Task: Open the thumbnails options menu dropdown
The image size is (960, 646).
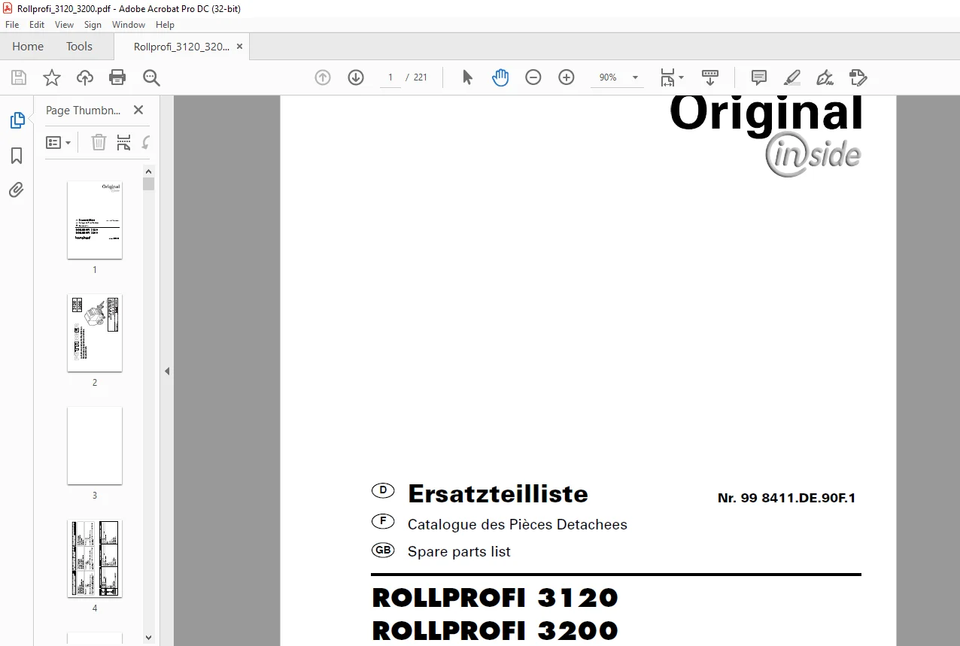Action: coord(59,142)
